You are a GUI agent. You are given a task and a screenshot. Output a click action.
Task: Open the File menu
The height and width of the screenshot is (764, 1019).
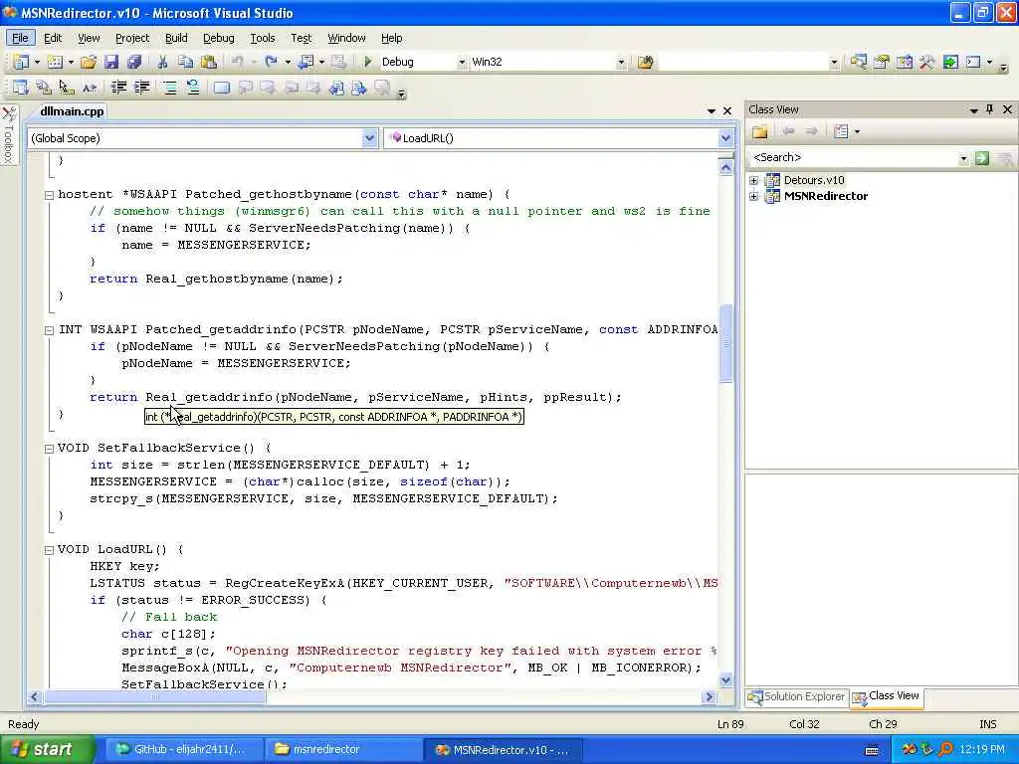[x=20, y=39]
